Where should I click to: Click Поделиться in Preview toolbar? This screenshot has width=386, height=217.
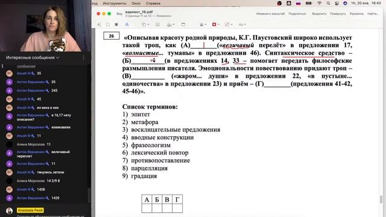click(297, 14)
